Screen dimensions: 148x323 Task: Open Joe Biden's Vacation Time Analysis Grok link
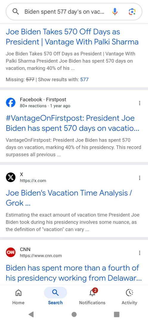click(69, 198)
